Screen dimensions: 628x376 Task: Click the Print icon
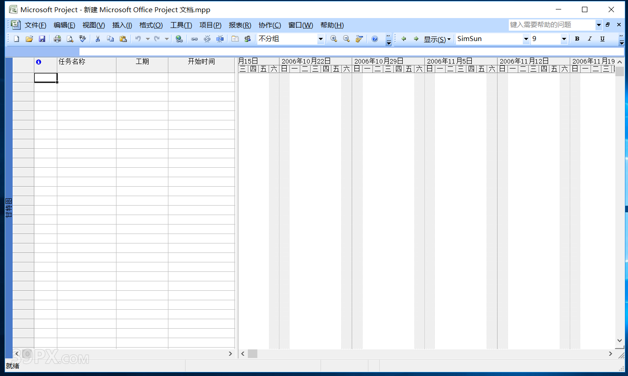tap(57, 39)
